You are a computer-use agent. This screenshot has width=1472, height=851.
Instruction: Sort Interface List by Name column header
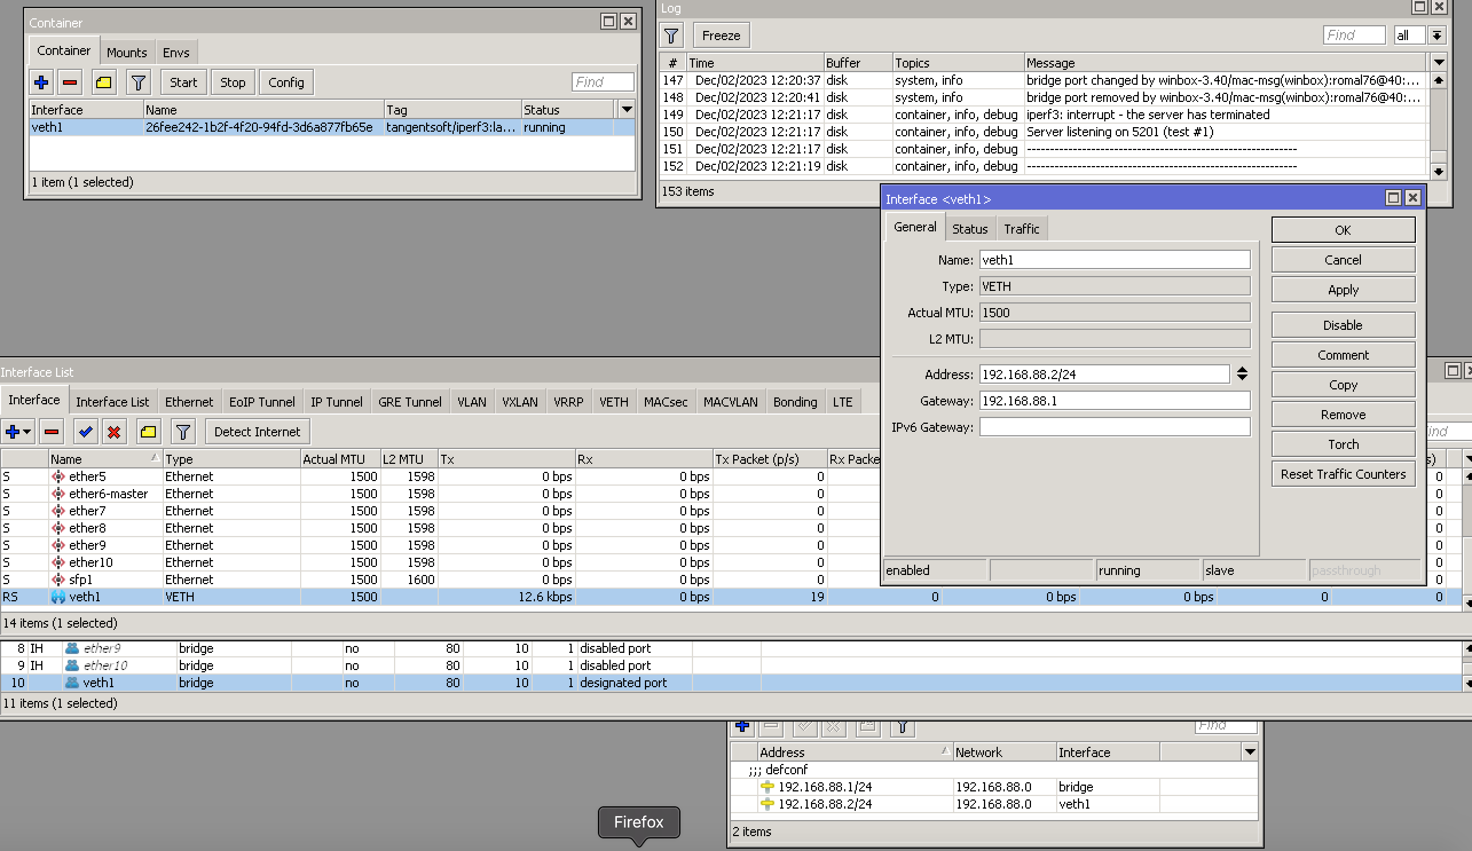(x=105, y=459)
